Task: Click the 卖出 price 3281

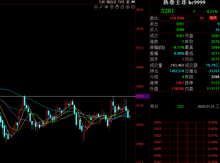Action: point(180,24)
